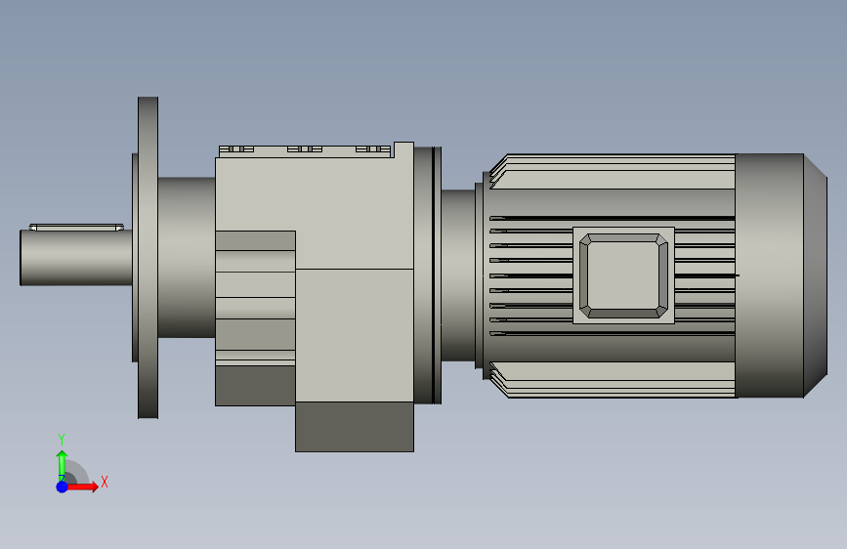Viewport: 847px width, 549px height.
Task: Select the motor terminal box face
Action: click(x=623, y=275)
